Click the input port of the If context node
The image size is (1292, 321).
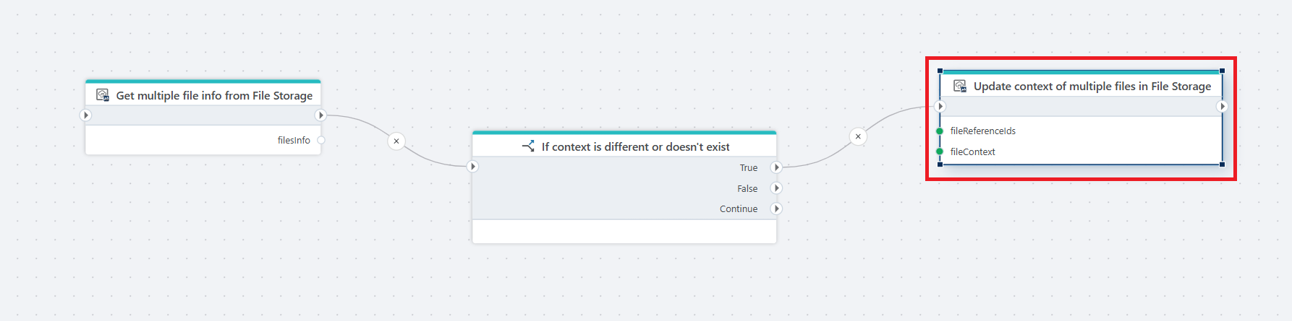pyautogui.click(x=472, y=167)
